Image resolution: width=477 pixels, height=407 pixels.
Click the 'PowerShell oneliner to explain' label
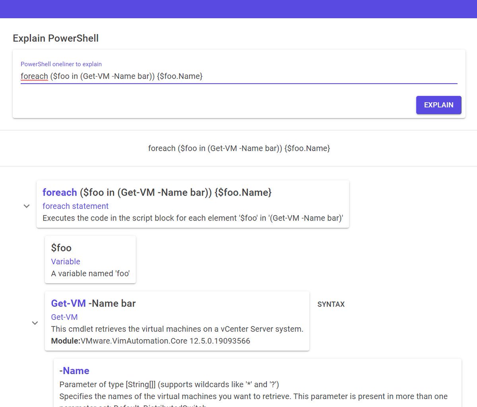(61, 64)
